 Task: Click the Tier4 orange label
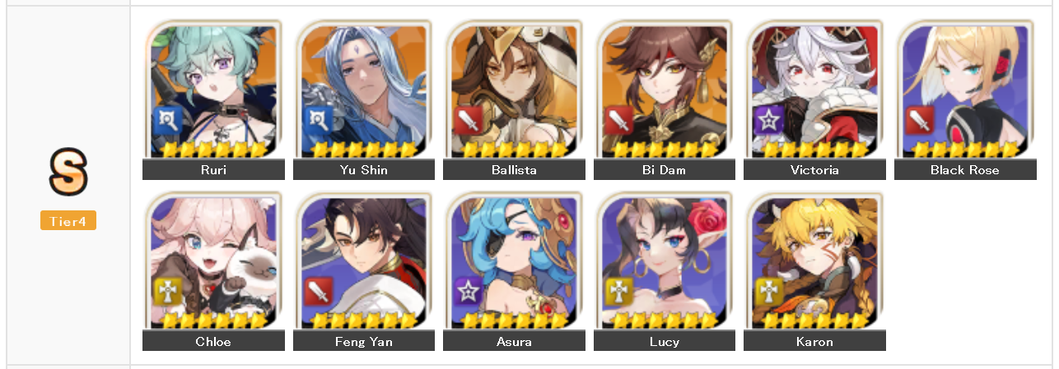68,220
